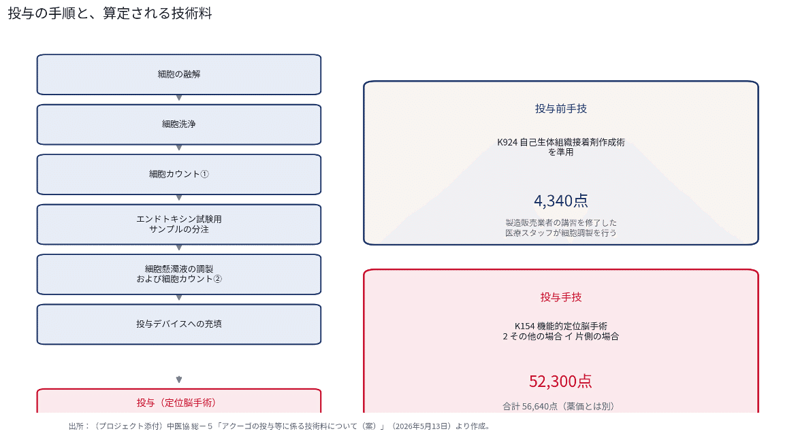798x440 pixels.
Task: Click the red 投与(定位脳手術) box
Action: click(179, 401)
